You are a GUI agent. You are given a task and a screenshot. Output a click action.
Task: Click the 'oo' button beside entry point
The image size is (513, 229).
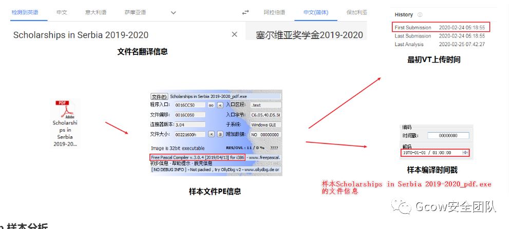point(211,105)
